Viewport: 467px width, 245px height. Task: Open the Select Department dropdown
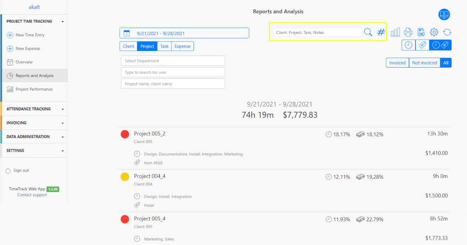point(173,61)
